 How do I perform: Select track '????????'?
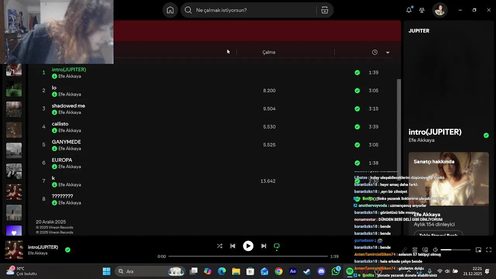click(x=62, y=196)
